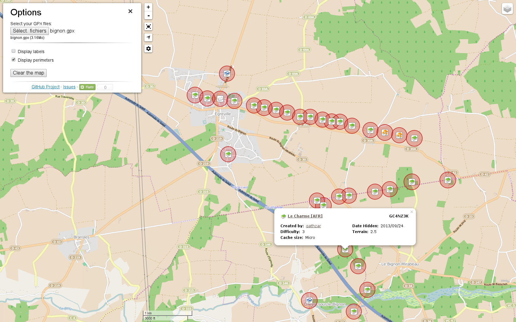This screenshot has height=322, width=516.
Task: Enable the Display labels checkbox
Action: 14,51
